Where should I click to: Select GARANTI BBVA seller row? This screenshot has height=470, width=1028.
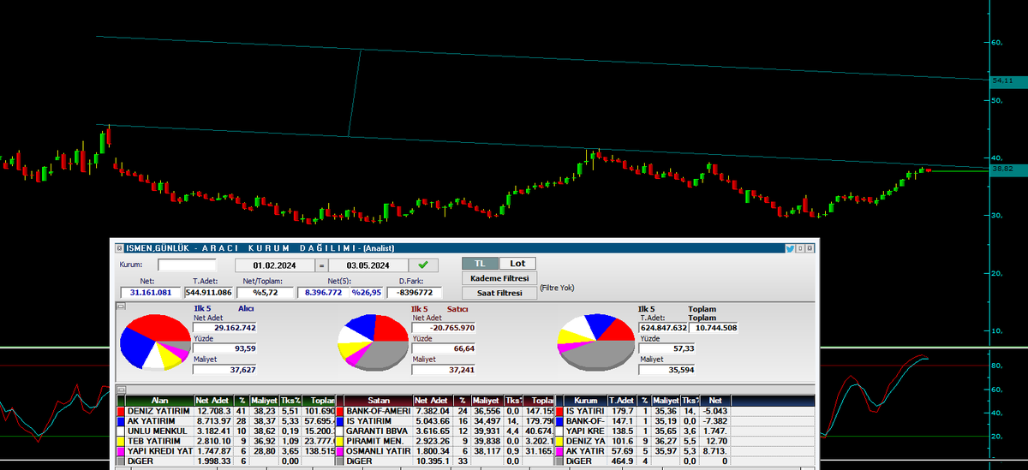click(445, 431)
